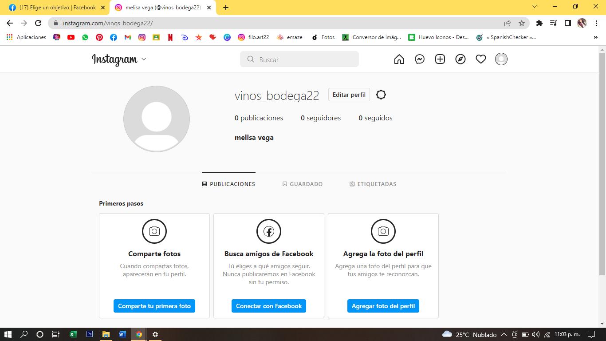The height and width of the screenshot is (341, 606).
Task: Click the Facebook icon in Busca amigos card
Action: [x=269, y=231]
